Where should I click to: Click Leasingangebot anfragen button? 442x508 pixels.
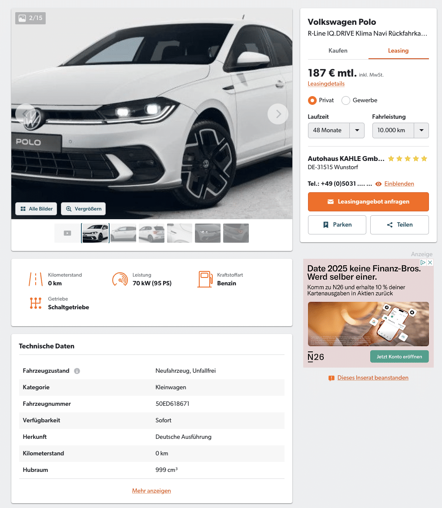[x=368, y=202]
